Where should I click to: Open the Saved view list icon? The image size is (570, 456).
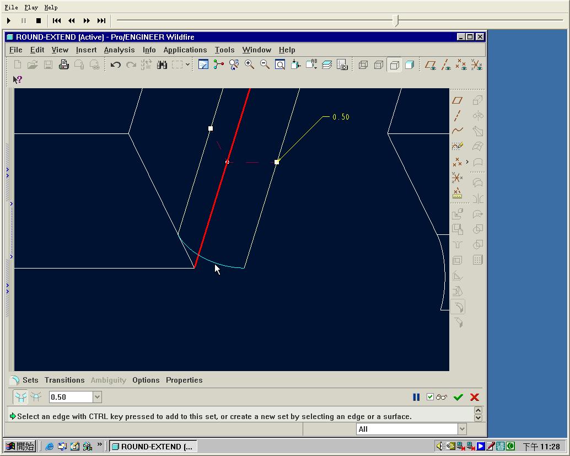311,65
